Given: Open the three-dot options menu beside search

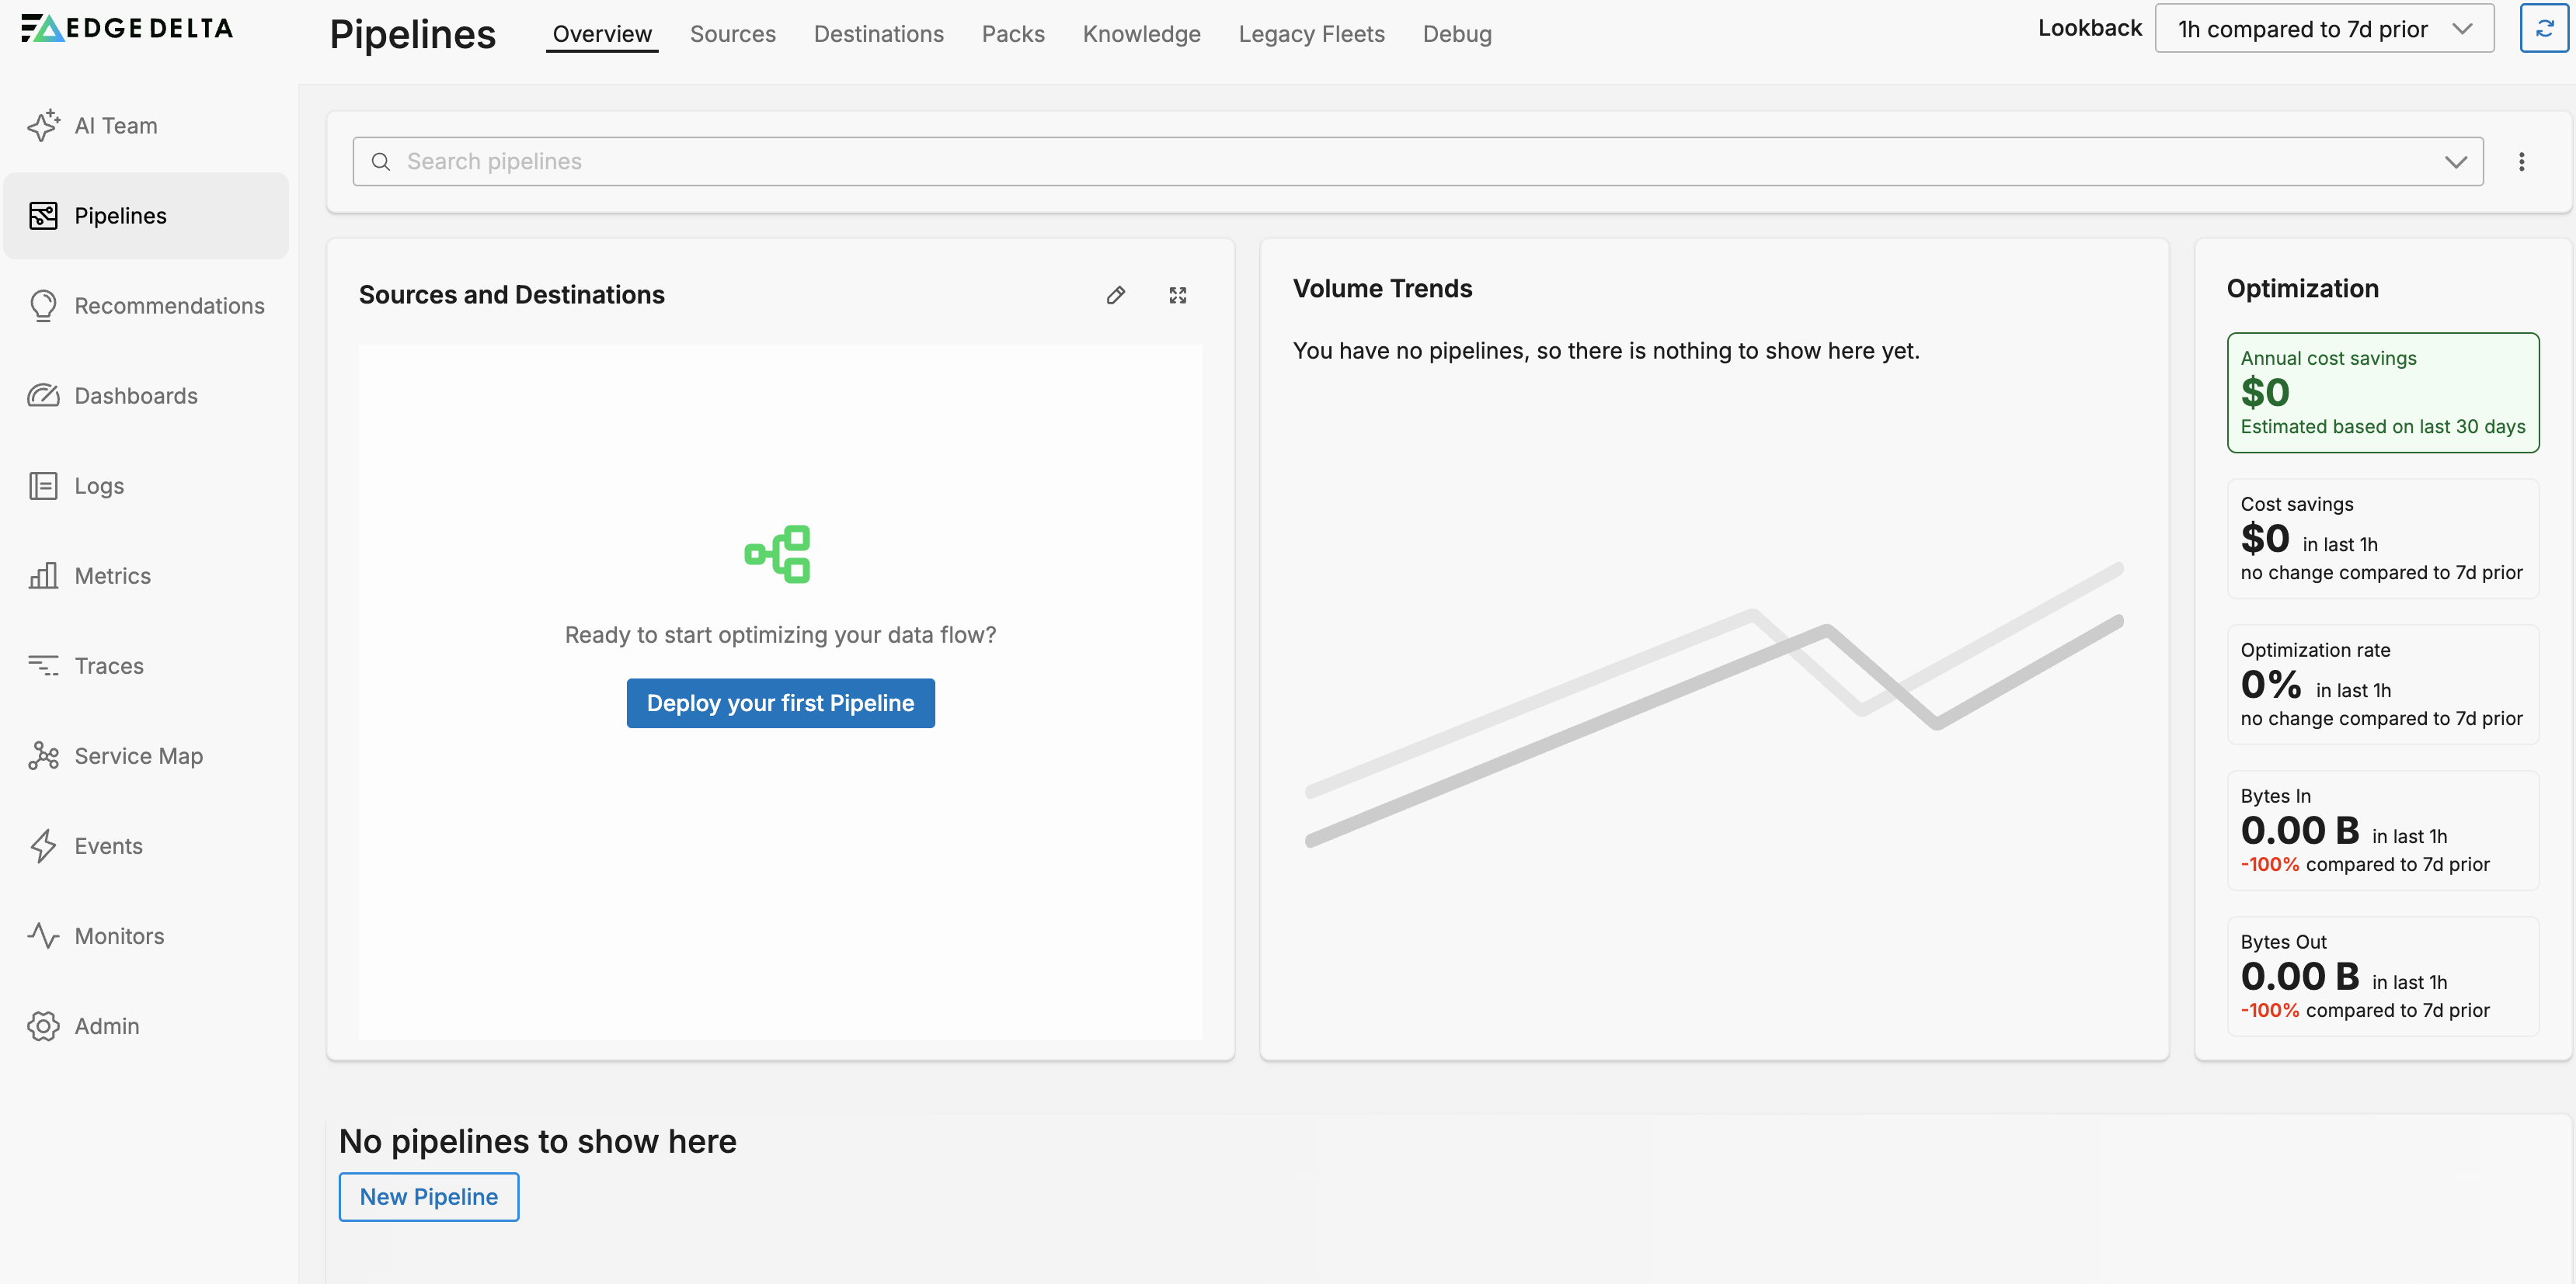Looking at the screenshot, I should 2521,162.
